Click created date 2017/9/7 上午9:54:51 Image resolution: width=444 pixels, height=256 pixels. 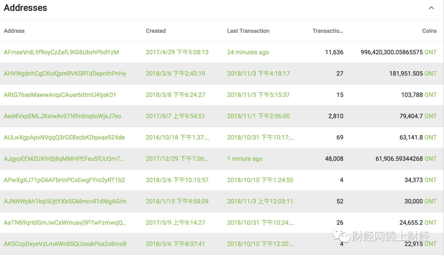(x=175, y=116)
